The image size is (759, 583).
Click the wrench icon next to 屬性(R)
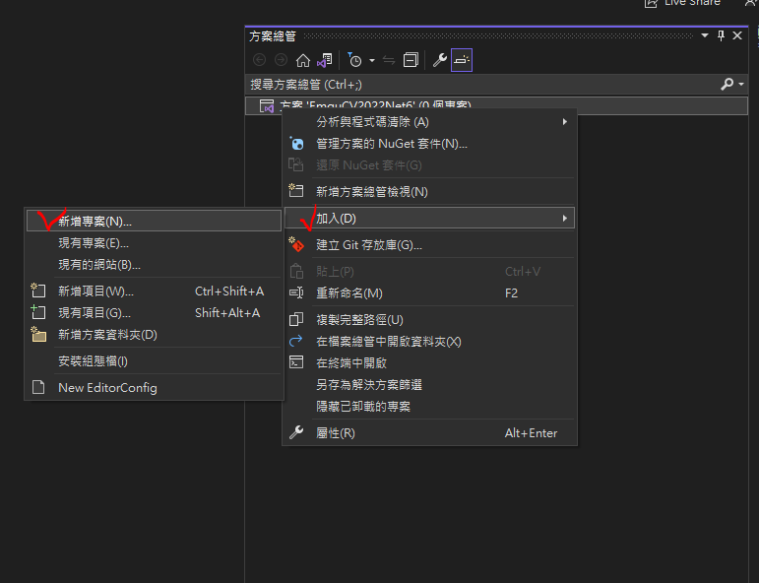pos(296,432)
